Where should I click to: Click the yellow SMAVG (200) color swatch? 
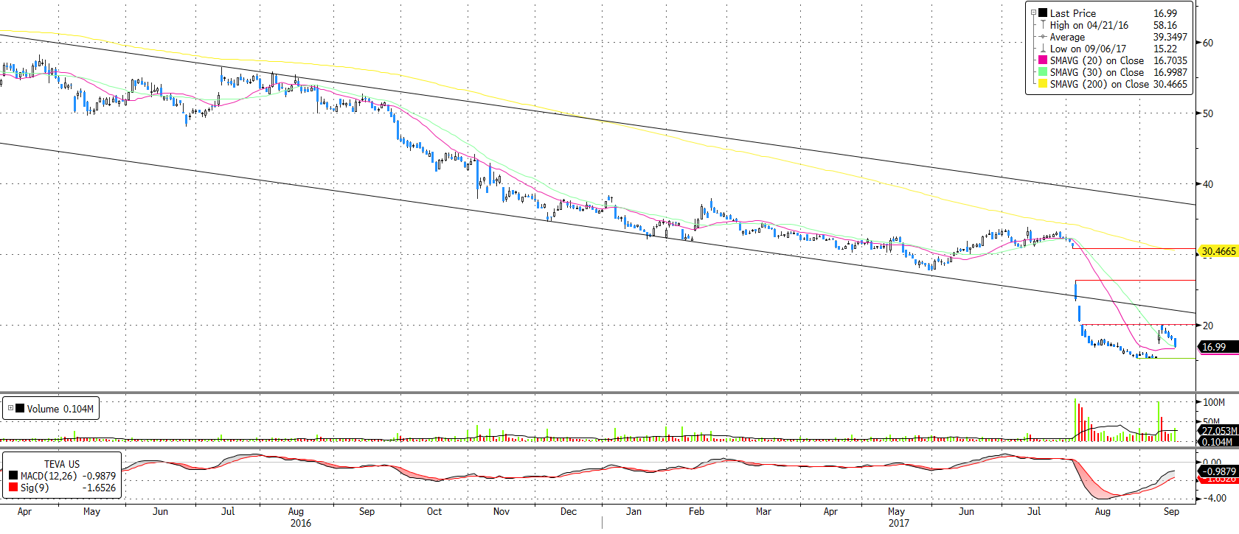(1043, 84)
